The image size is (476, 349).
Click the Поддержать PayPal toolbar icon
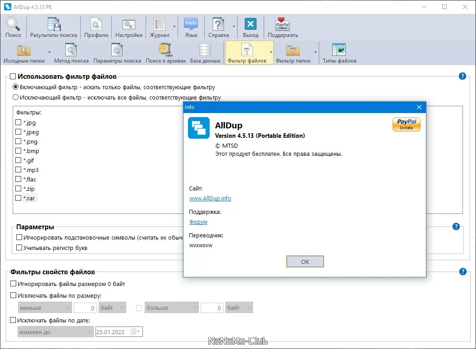coord(283,27)
